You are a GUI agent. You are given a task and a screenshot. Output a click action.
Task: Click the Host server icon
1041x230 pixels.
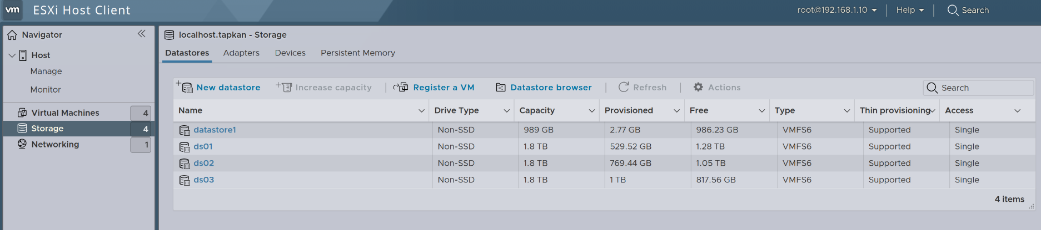(23, 55)
